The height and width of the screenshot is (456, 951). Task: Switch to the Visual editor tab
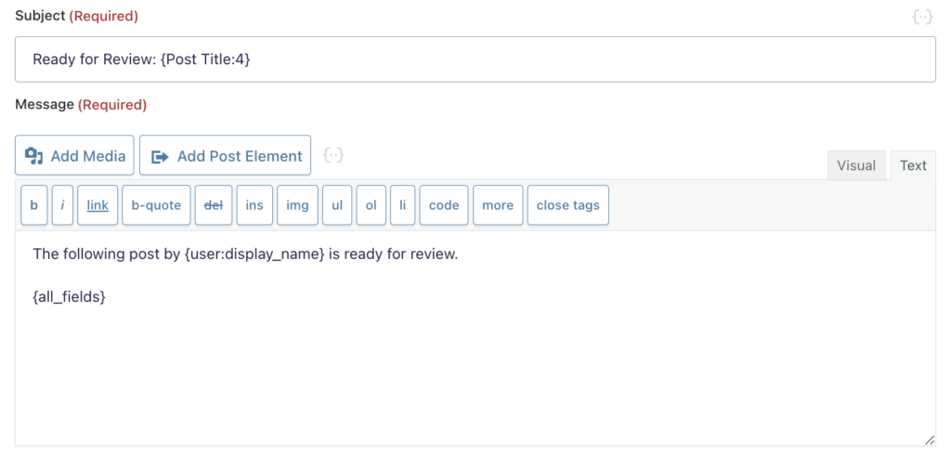856,165
